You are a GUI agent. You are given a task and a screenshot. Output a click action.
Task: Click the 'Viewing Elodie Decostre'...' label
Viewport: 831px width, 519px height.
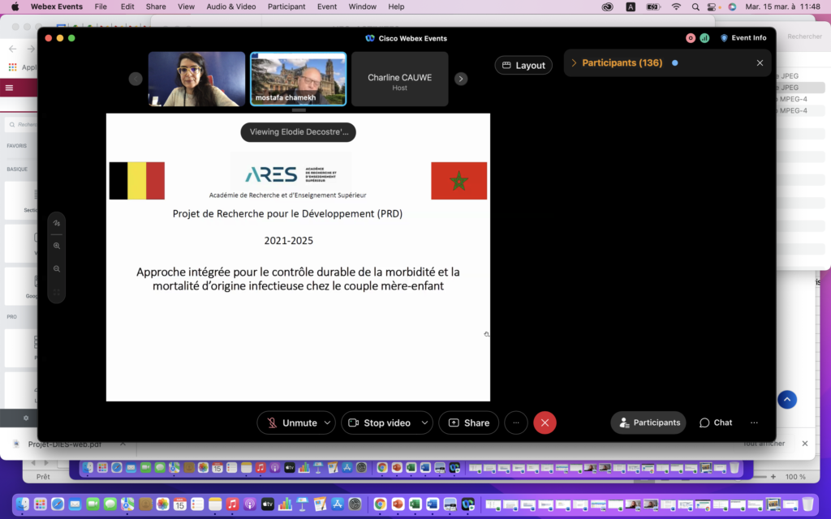coord(299,132)
